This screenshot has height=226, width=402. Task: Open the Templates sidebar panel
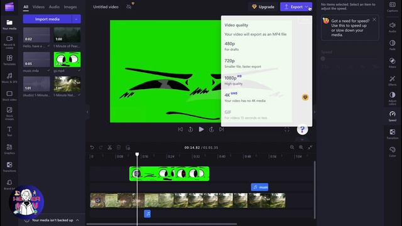[9, 60]
